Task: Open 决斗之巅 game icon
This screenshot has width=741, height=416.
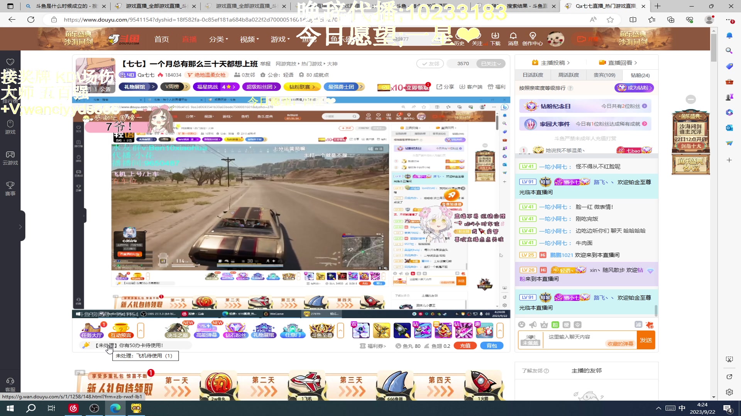Action: 178,330
